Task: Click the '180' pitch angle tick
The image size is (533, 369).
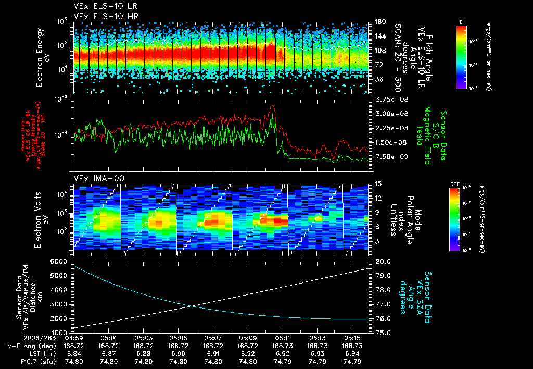Action: coord(380,22)
